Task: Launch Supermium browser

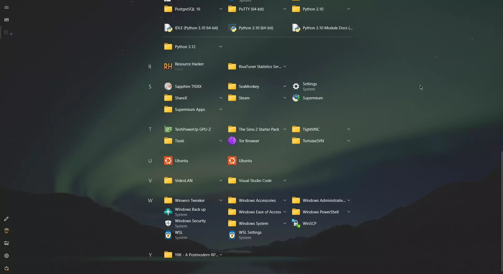Action: point(321,98)
